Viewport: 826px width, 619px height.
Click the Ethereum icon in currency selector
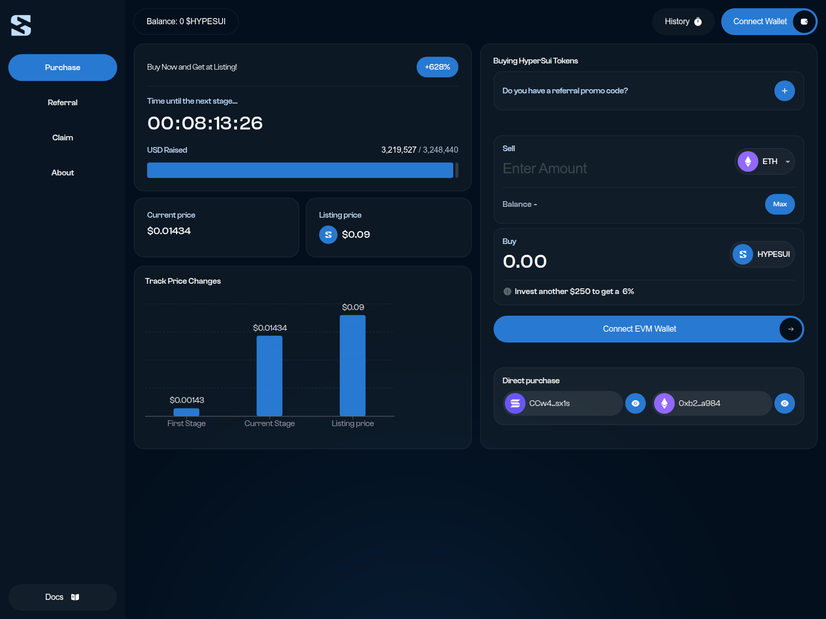[748, 161]
